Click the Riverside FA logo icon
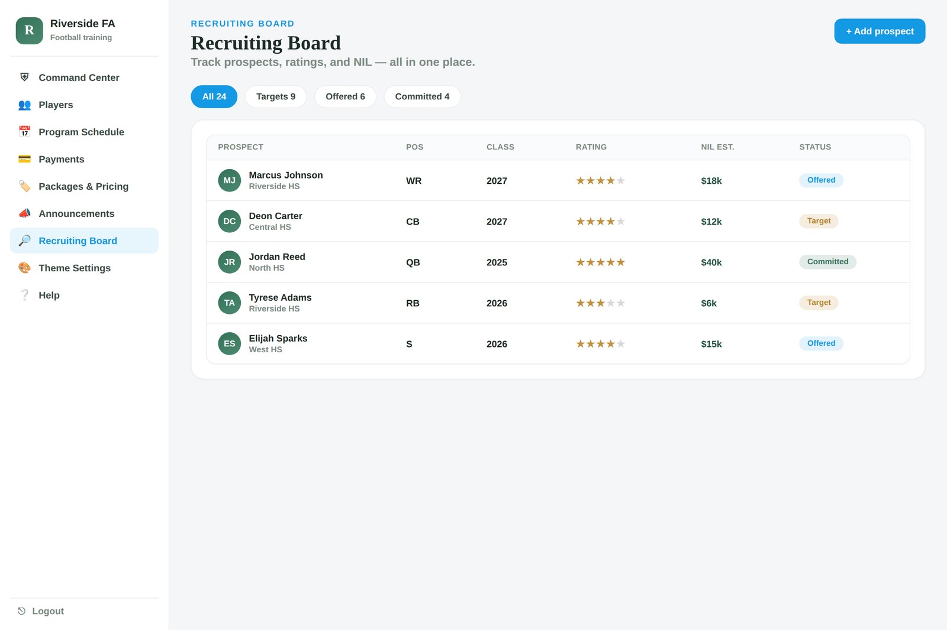This screenshot has height=630, width=947. [29, 31]
